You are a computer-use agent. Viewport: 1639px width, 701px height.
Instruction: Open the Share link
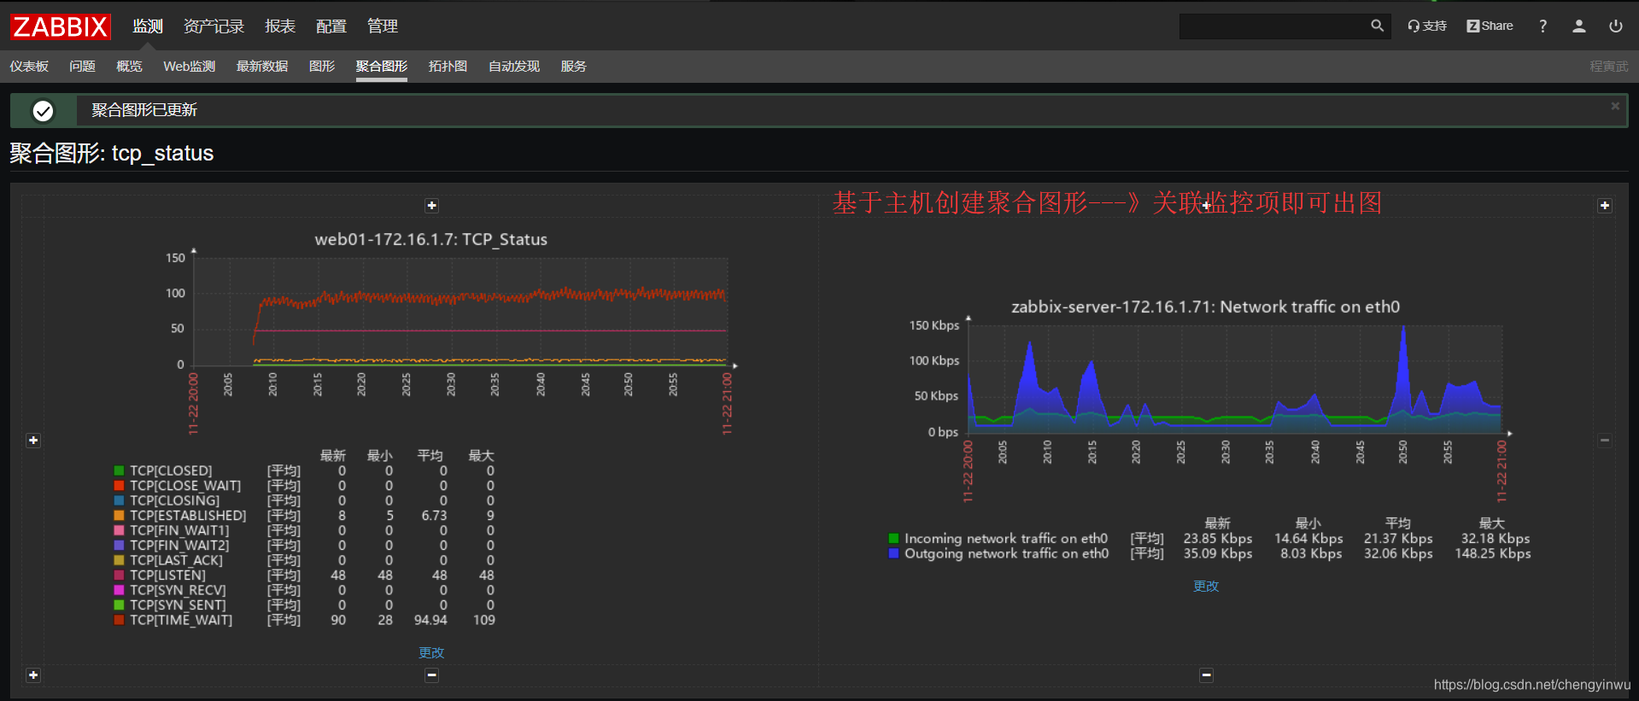coord(1490,26)
